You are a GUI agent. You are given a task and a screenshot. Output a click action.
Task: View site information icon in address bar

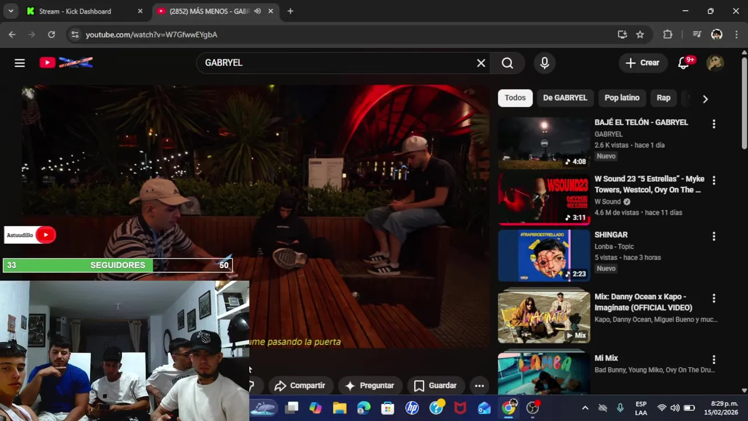pos(75,34)
